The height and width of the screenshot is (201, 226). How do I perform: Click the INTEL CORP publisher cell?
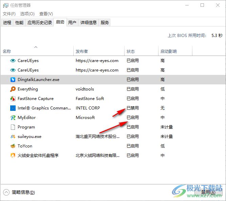click(x=88, y=108)
